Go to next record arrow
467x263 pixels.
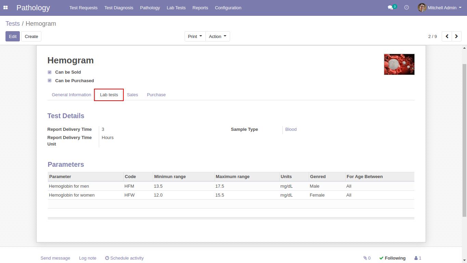456,36
